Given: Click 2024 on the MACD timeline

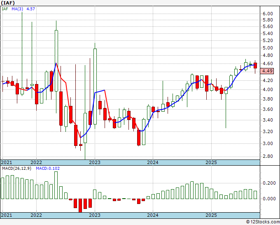Looking at the screenshot, I should [x=153, y=215].
